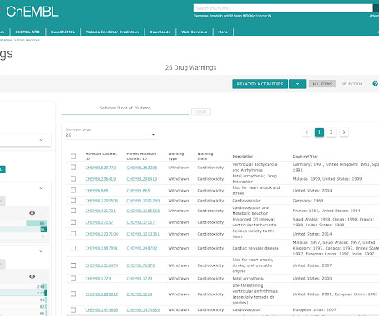Open the Items per page dropdown
The width and height of the screenshot is (379, 316).
(x=111, y=135)
